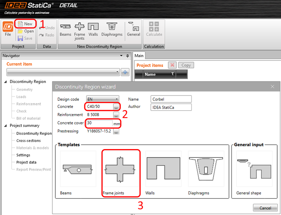
Task: Browse concrete grades via ellipsis button
Action: pyautogui.click(x=116, y=106)
